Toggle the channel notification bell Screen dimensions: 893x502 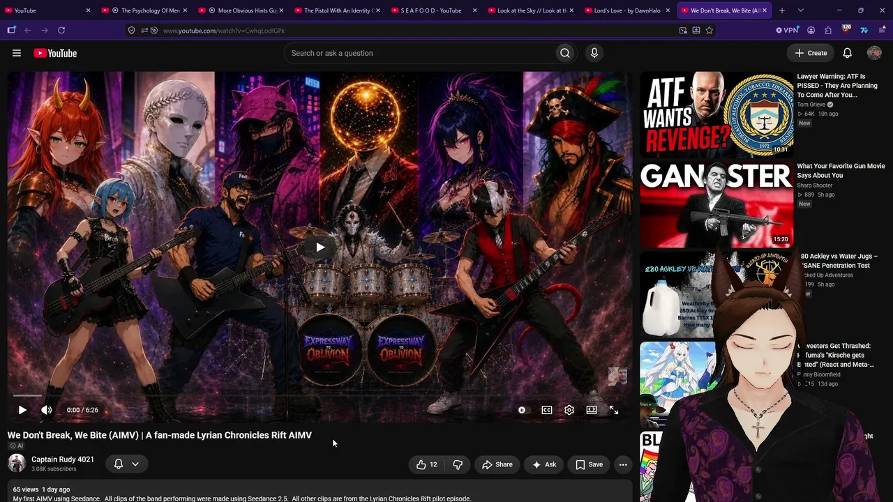[x=119, y=464]
